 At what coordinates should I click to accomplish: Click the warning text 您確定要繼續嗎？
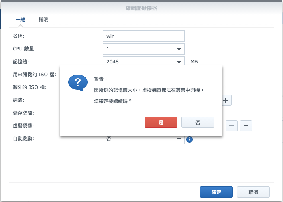tap(113, 101)
